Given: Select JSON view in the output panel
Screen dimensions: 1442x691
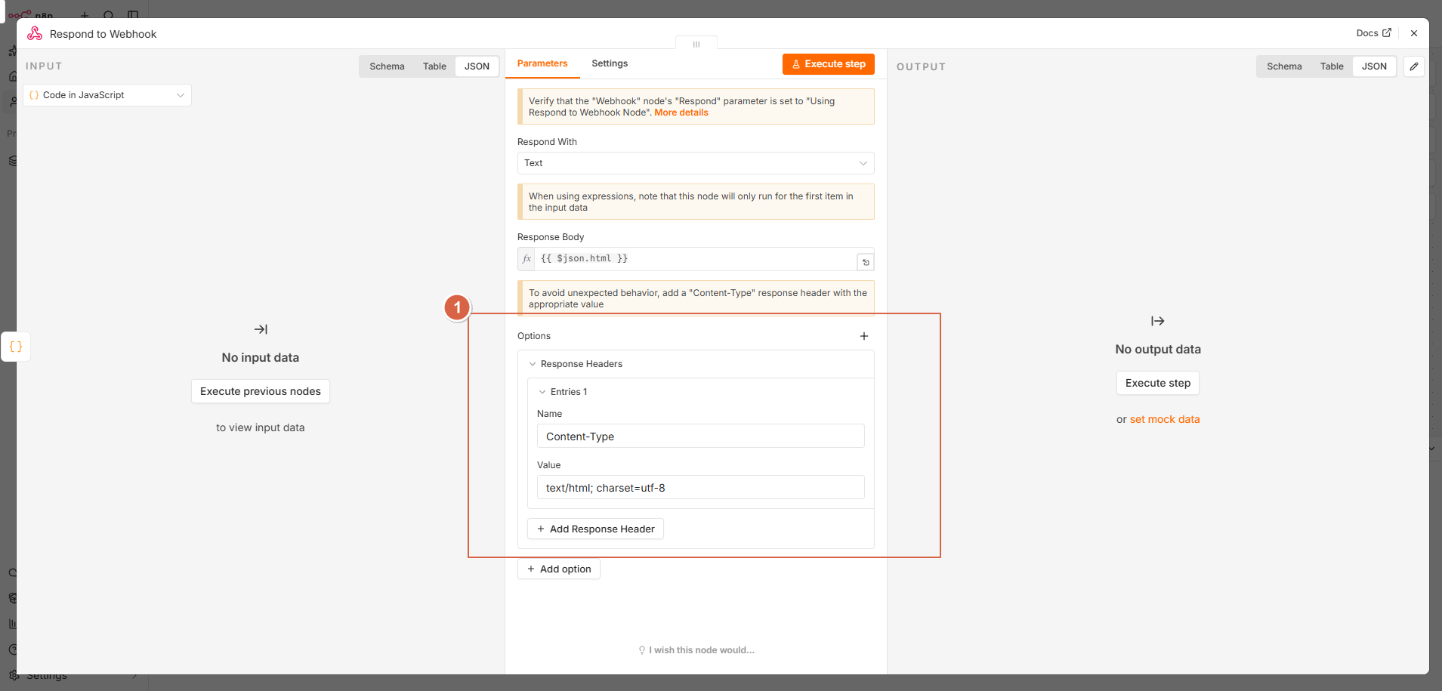Looking at the screenshot, I should tap(1374, 66).
